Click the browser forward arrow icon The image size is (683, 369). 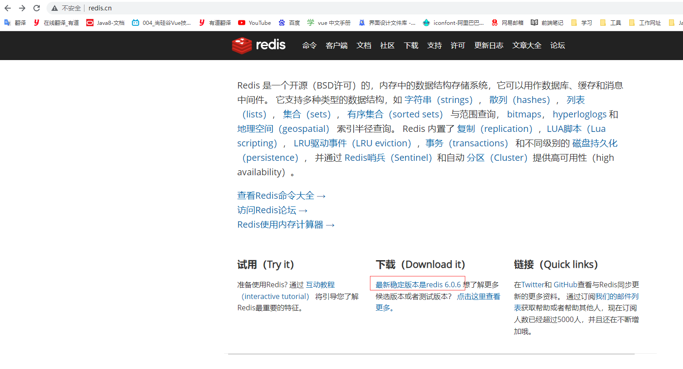point(22,8)
